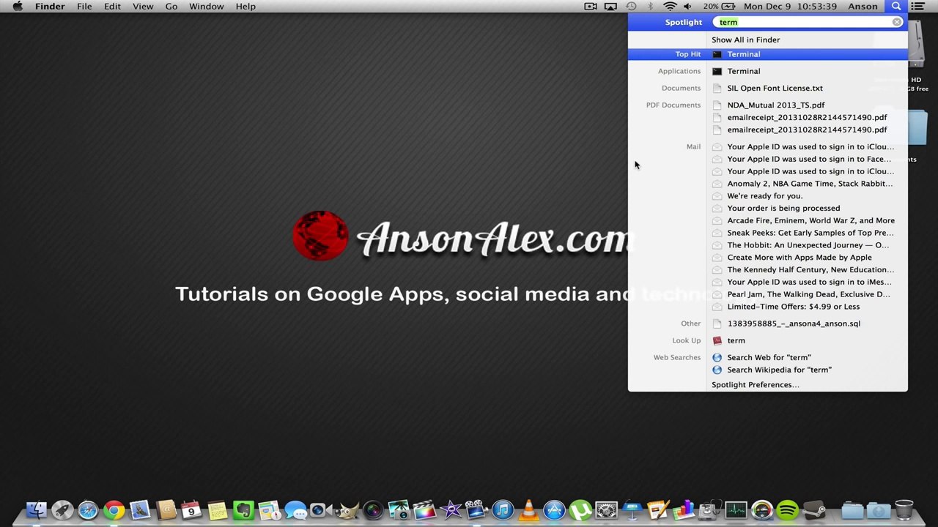Launch Launchpad rocket icon in Dock
Image resolution: width=938 pixels, height=527 pixels.
click(x=62, y=510)
